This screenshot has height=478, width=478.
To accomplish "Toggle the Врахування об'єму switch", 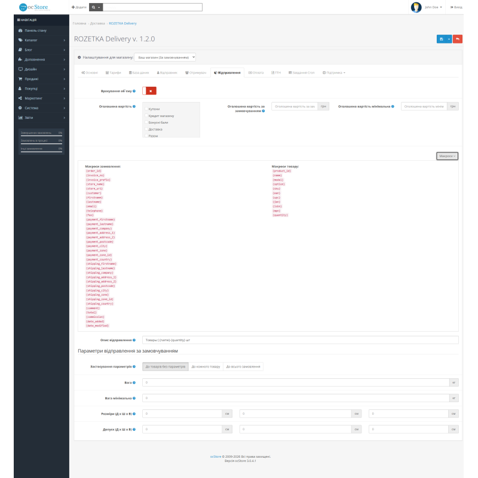I will [x=149, y=91].
